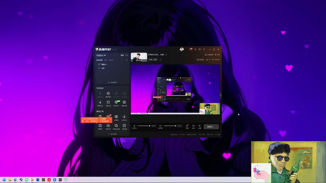Click the record icon in bottom bar

(193, 126)
